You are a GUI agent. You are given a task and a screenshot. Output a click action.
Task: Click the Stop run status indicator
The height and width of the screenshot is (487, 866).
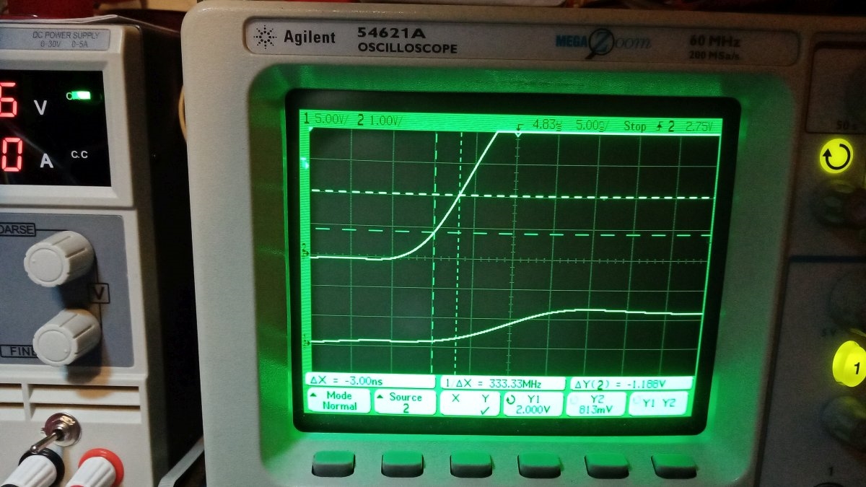635,126
